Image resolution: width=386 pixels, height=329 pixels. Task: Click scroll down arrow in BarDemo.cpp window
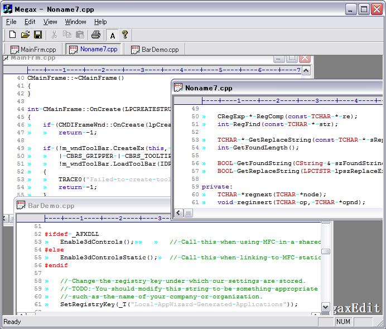(x=325, y=307)
